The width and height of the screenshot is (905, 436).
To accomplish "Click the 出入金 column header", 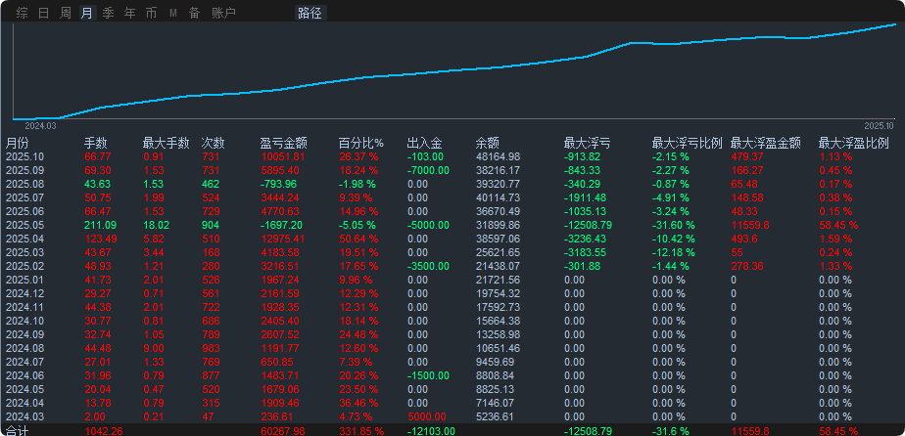I will [425, 143].
